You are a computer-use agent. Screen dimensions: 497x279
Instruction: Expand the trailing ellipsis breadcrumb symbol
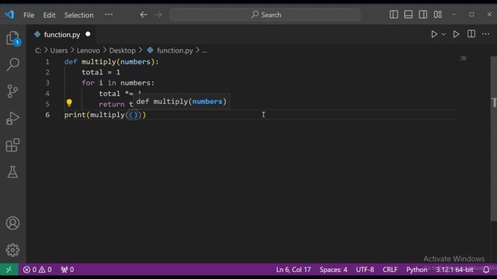coord(204,50)
